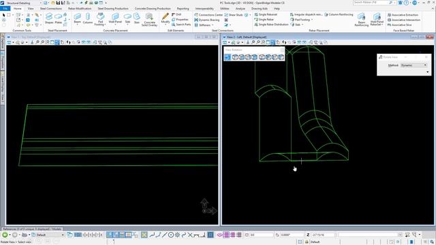Viewport: 436px width, 245px height.
Task: Toggle the snap lock icon before the snap modes
Action: [x=144, y=235]
